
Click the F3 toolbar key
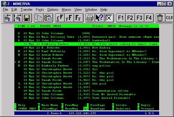140,18
